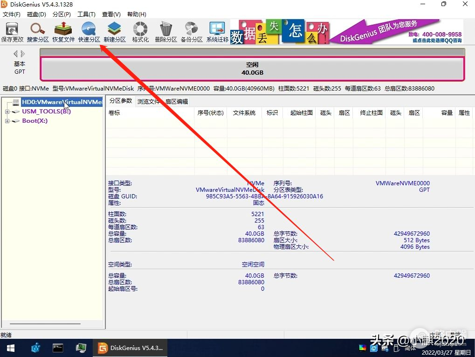Launch the 快速分区 quick partition tool
Viewport: 475px width, 357px height.
pos(89,32)
